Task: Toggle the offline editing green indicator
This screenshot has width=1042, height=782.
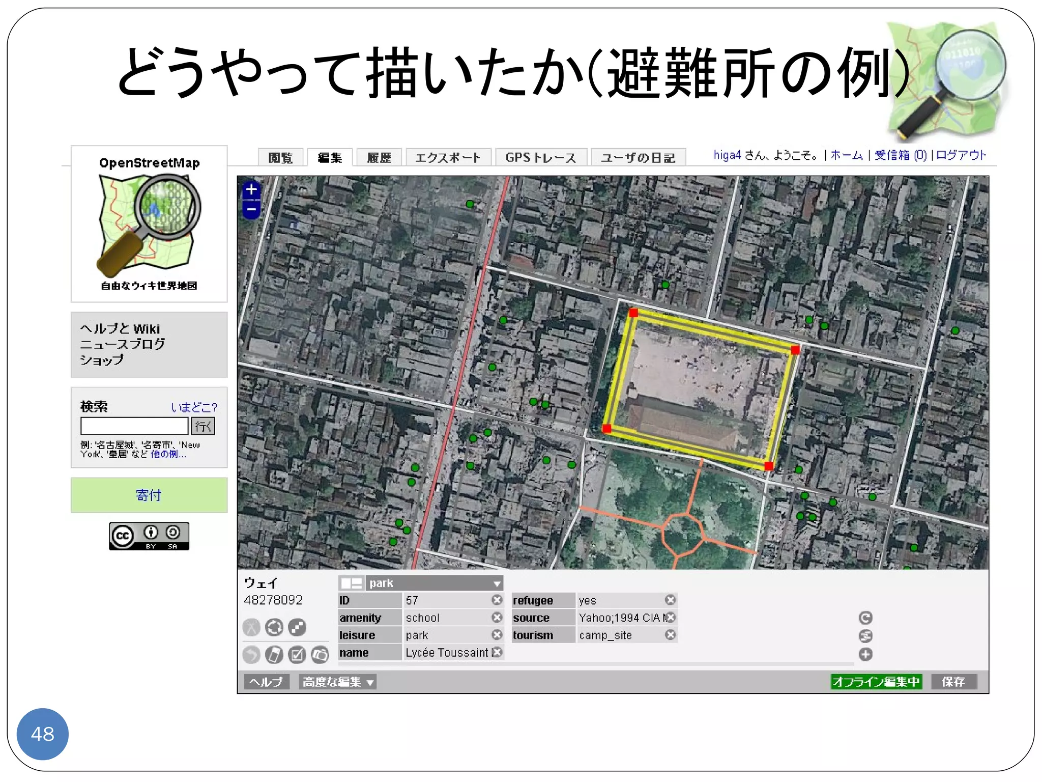Action: click(x=876, y=682)
